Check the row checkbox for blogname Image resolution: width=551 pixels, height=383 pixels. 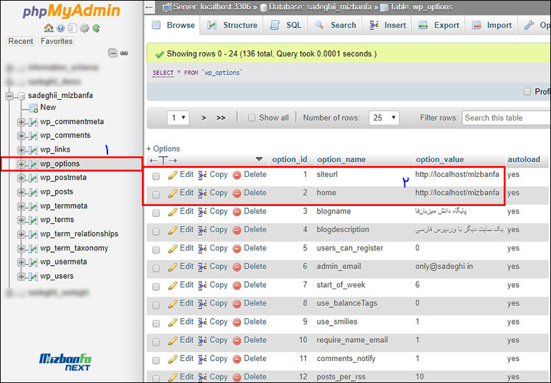point(156,213)
